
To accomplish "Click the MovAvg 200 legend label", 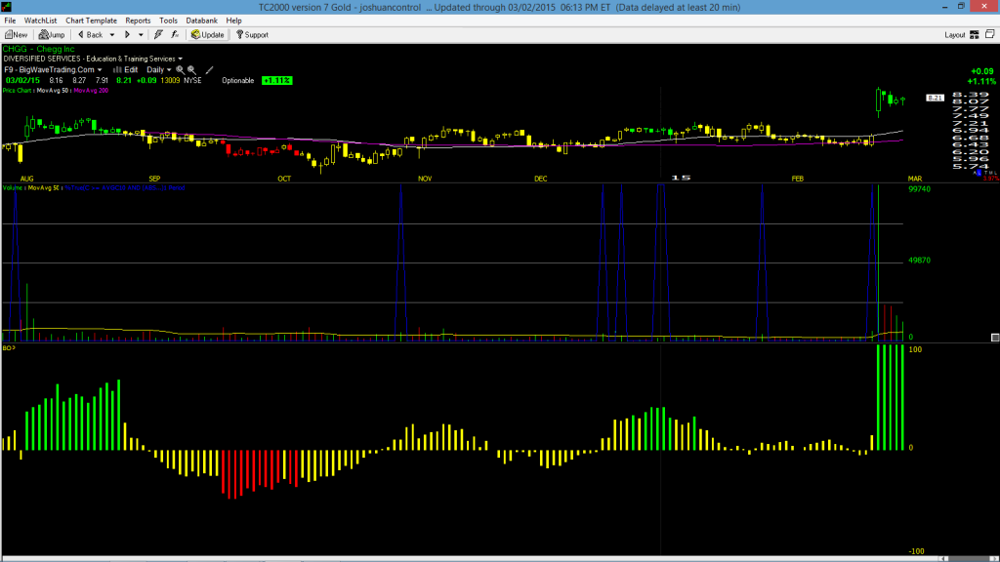I will click(91, 91).
